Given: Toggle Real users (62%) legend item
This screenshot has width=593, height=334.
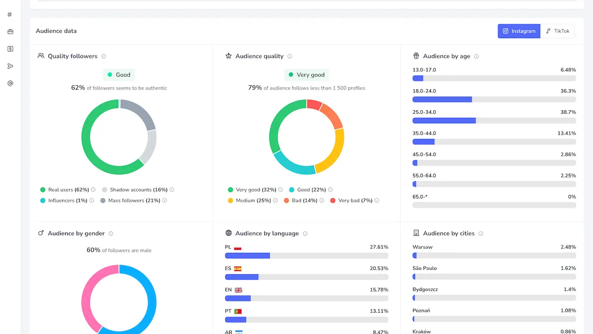Looking at the screenshot, I should (x=64, y=190).
